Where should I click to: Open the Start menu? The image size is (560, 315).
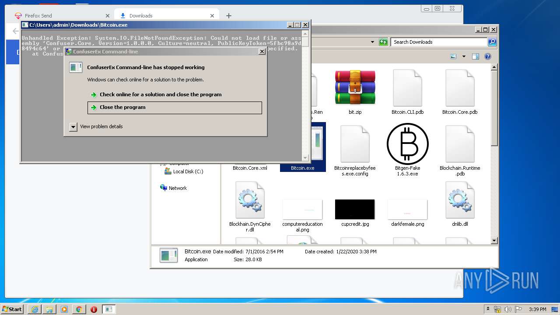pyautogui.click(x=12, y=309)
